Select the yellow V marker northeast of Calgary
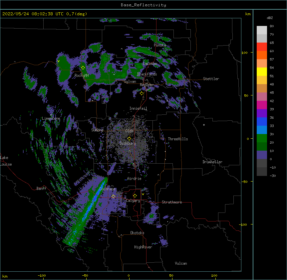Viewport: 287px width, 280px height. [143, 194]
